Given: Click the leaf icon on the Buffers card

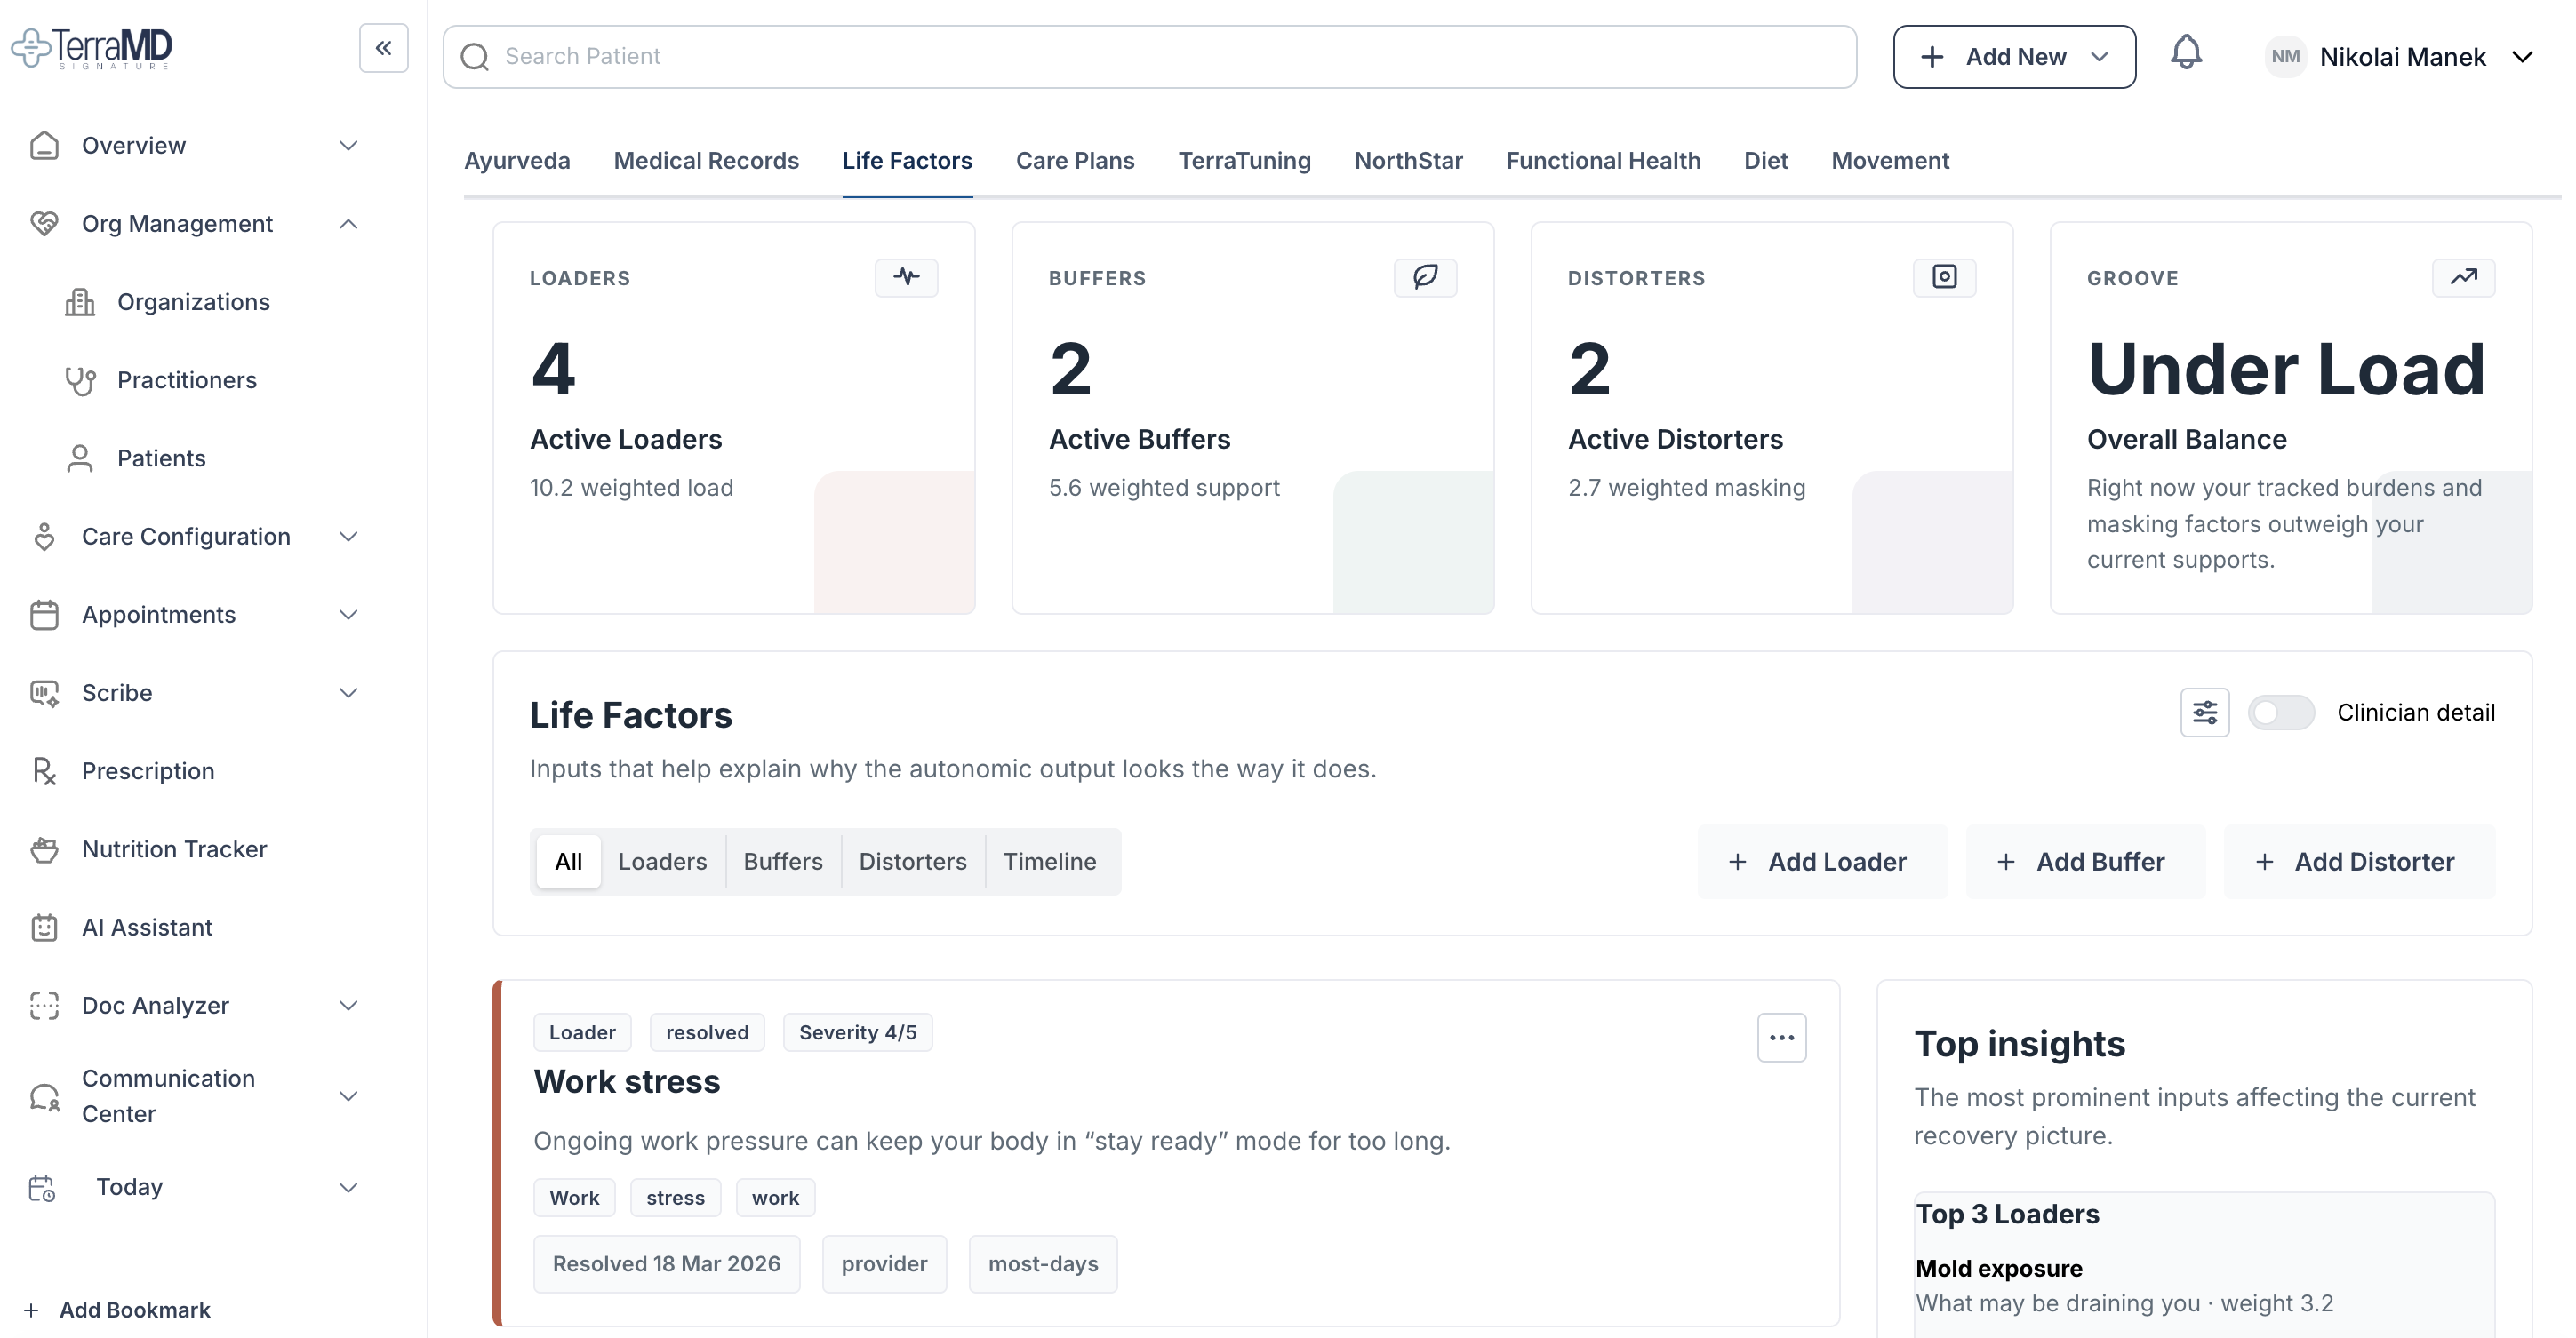Looking at the screenshot, I should [1424, 277].
